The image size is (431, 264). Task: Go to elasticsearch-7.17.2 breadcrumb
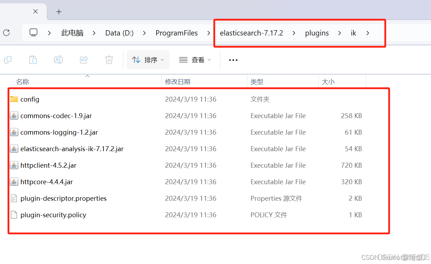point(251,33)
